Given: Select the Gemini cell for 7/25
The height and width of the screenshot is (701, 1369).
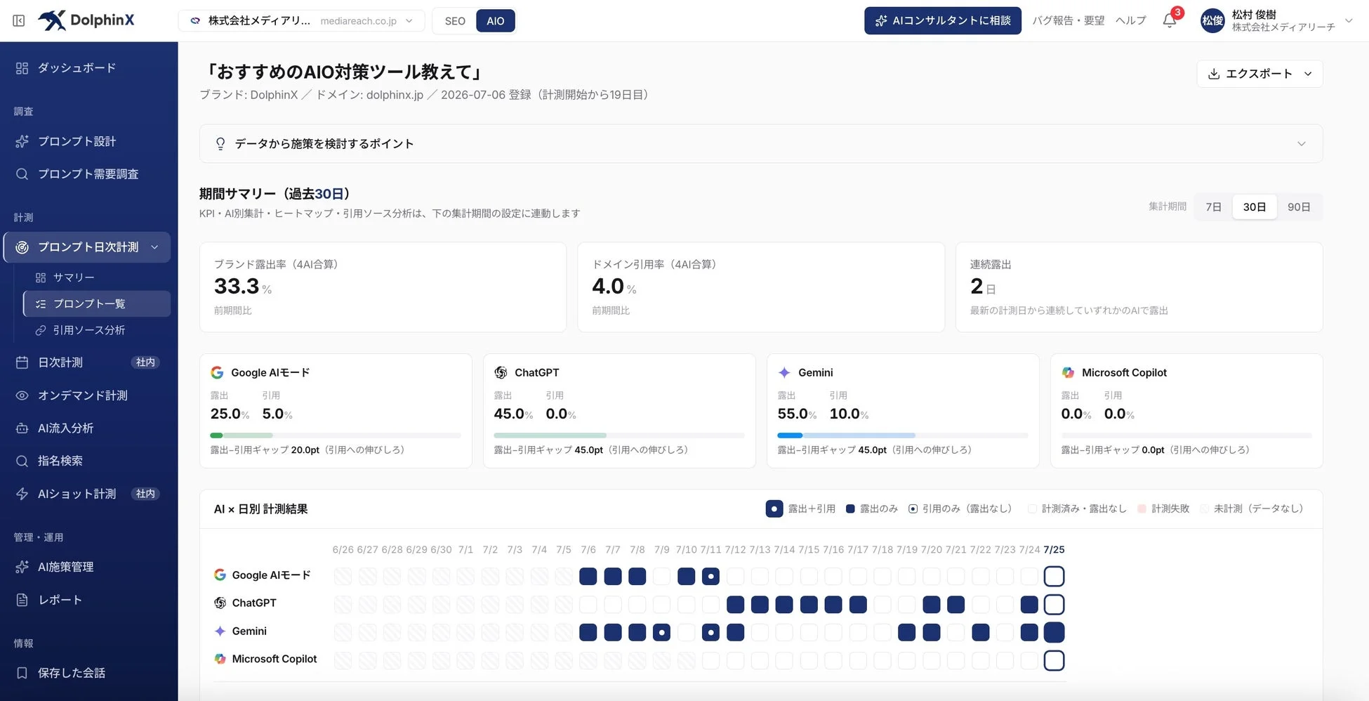Looking at the screenshot, I should point(1054,633).
